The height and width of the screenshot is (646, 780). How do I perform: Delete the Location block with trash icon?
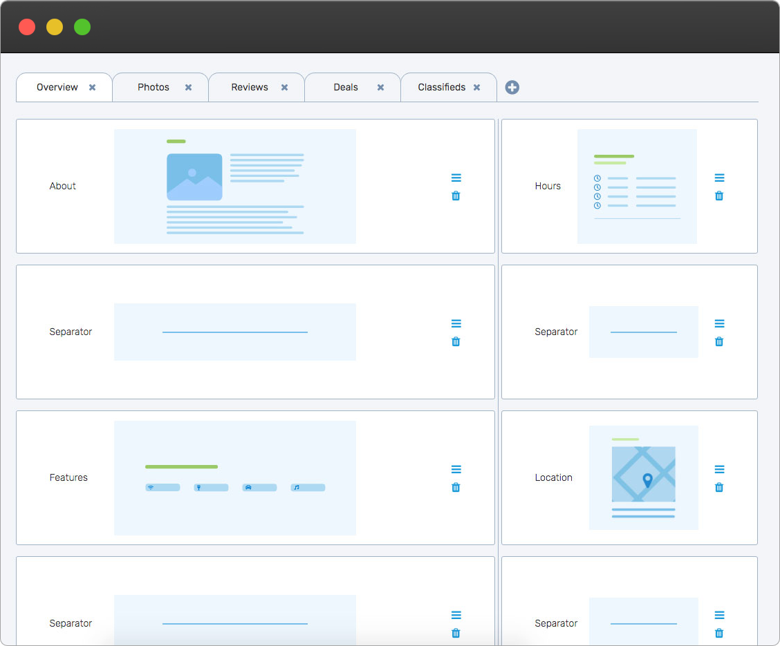719,488
